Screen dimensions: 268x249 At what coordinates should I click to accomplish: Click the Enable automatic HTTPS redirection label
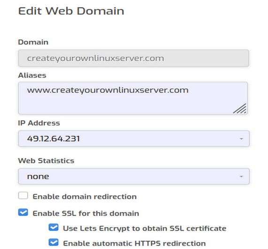point(134,243)
